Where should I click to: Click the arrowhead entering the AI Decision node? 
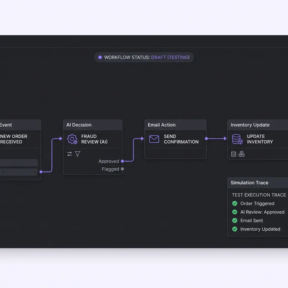point(61,139)
